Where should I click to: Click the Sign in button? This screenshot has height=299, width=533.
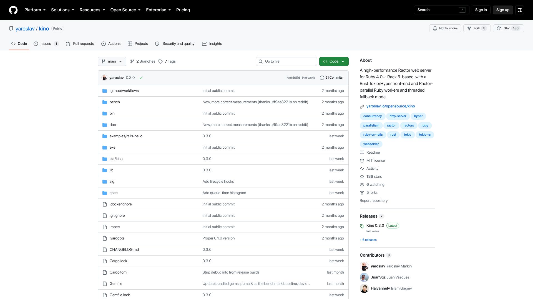(x=481, y=10)
